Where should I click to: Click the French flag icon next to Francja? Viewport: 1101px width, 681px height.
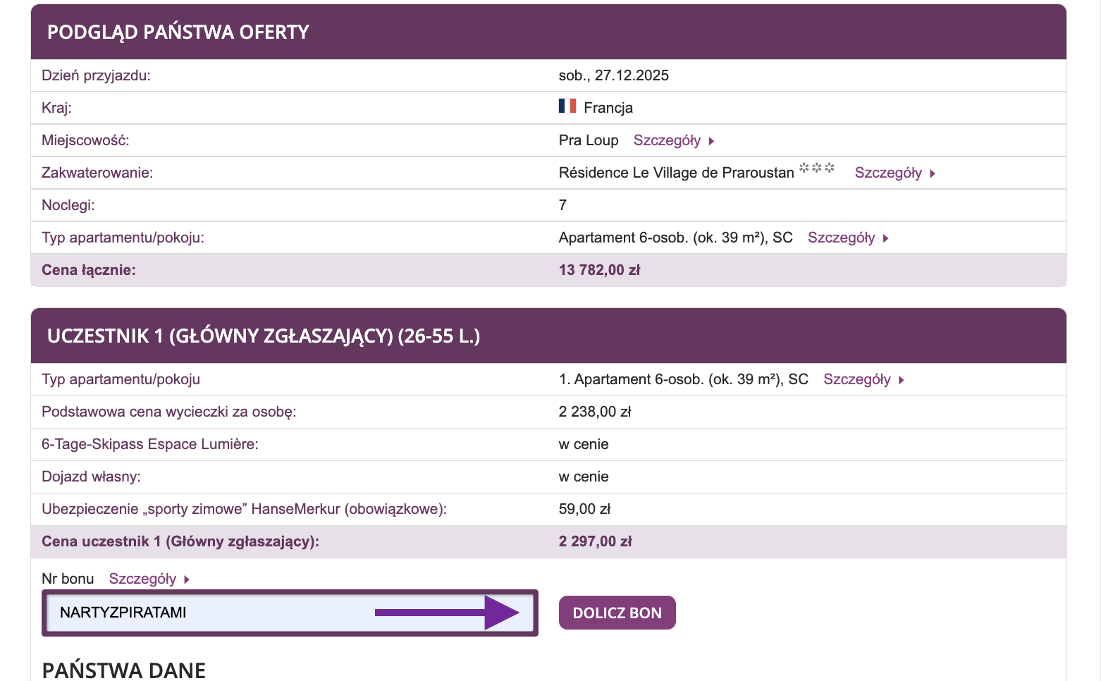(x=567, y=106)
